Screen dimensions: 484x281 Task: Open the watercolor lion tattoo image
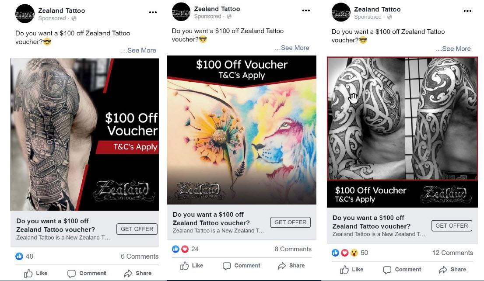click(242, 130)
